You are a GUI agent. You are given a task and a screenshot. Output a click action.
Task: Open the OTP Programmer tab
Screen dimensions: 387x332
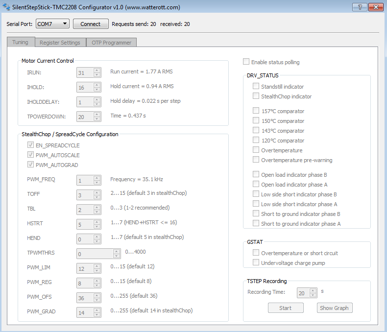(x=112, y=43)
